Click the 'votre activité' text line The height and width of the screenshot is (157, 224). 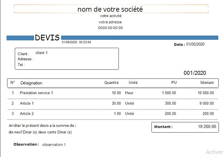111,16
